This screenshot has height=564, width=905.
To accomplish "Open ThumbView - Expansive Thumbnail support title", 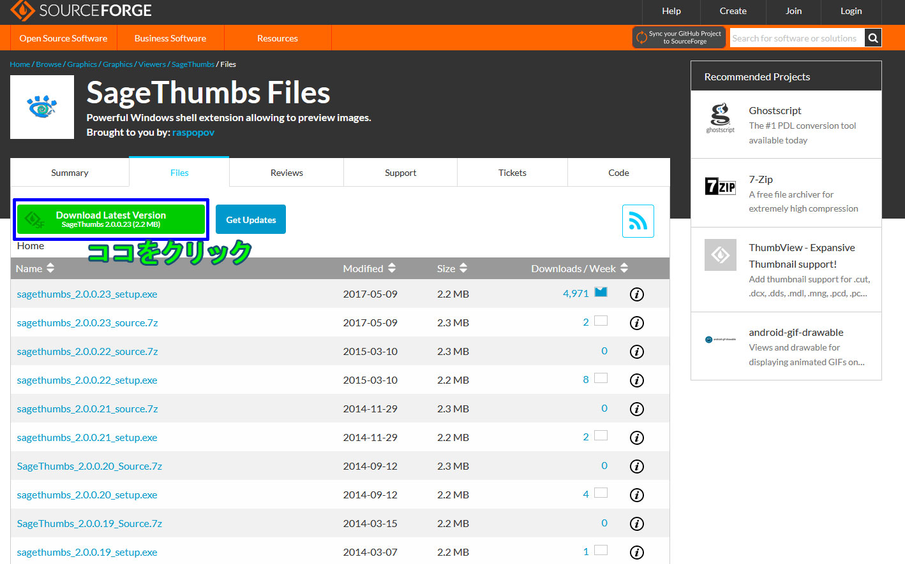I will [x=802, y=256].
